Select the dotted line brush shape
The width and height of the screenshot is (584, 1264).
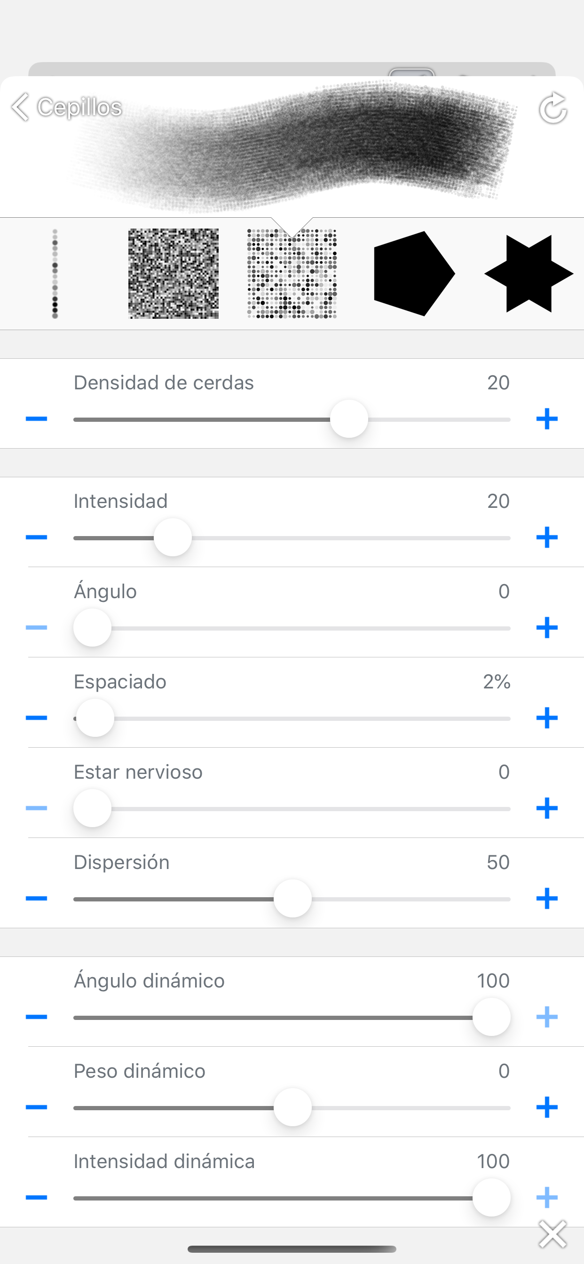[55, 274]
